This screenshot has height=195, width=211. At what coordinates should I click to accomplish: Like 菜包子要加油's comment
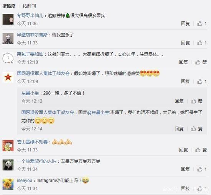(201, 62)
